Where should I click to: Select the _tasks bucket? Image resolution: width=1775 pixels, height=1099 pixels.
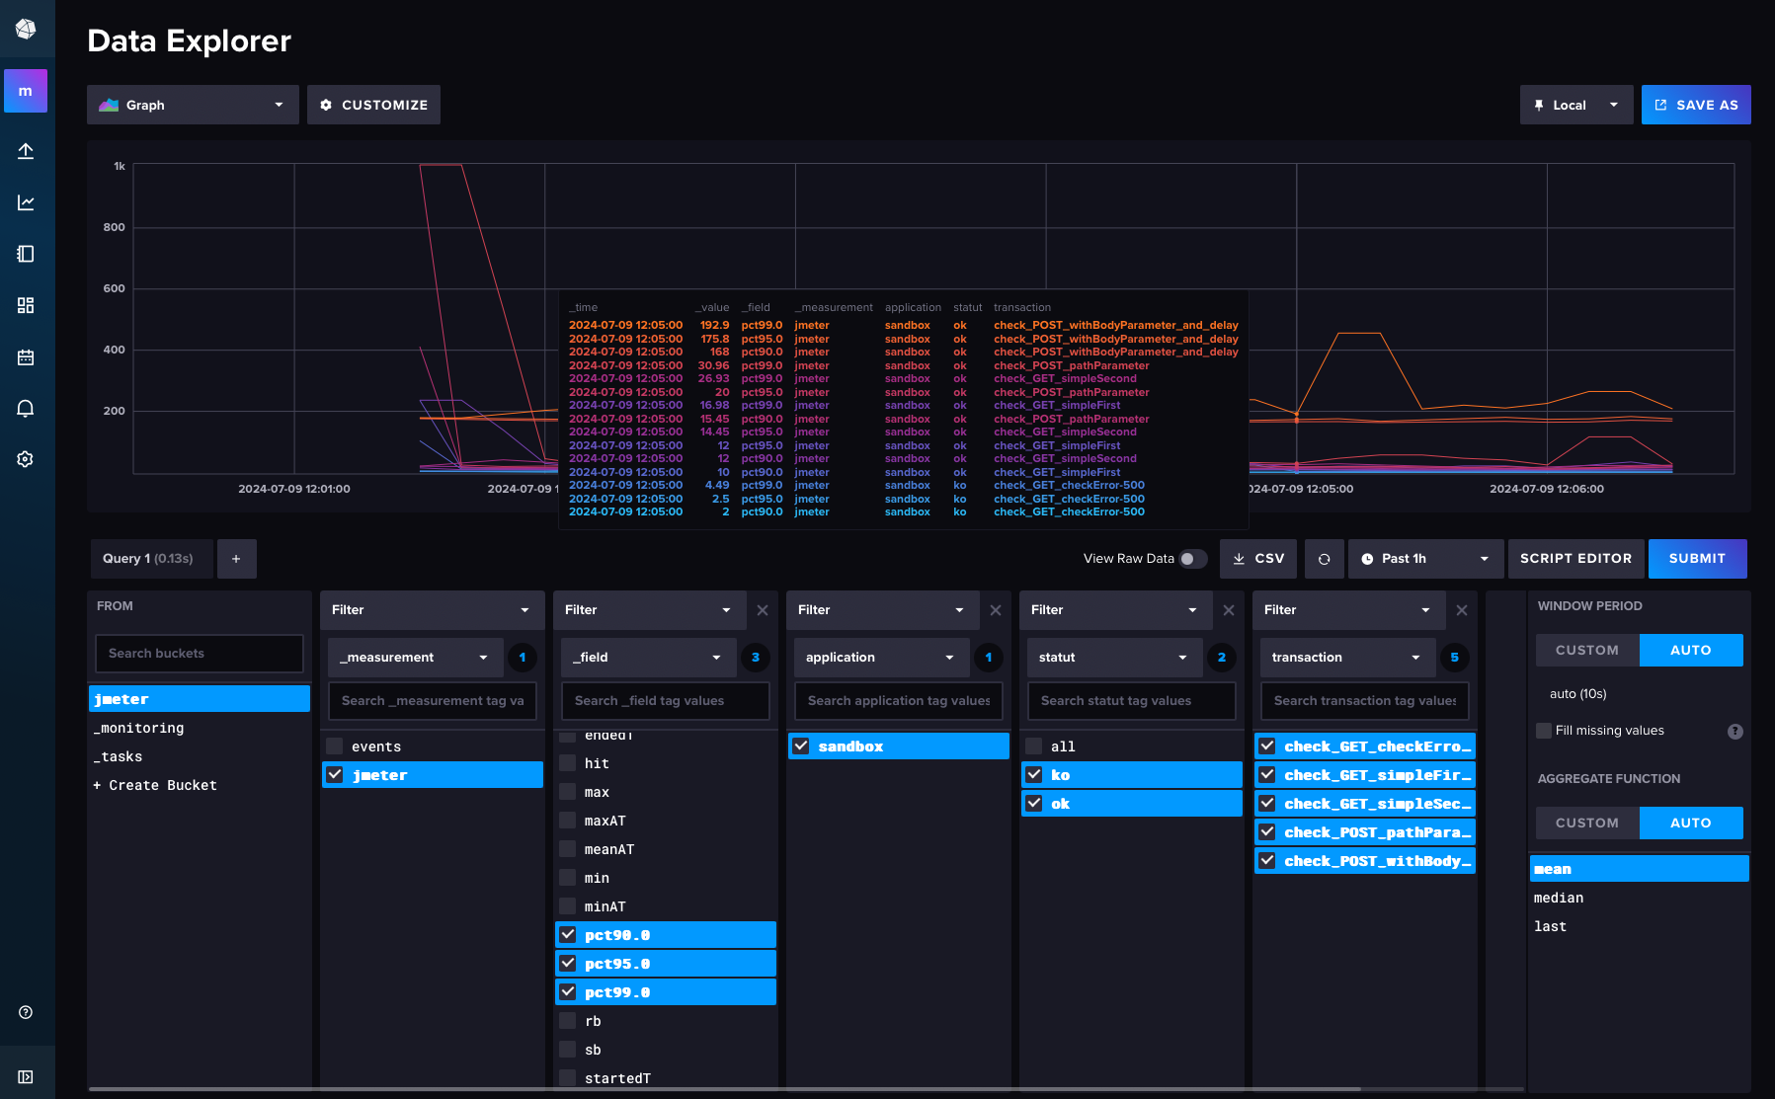point(200,756)
